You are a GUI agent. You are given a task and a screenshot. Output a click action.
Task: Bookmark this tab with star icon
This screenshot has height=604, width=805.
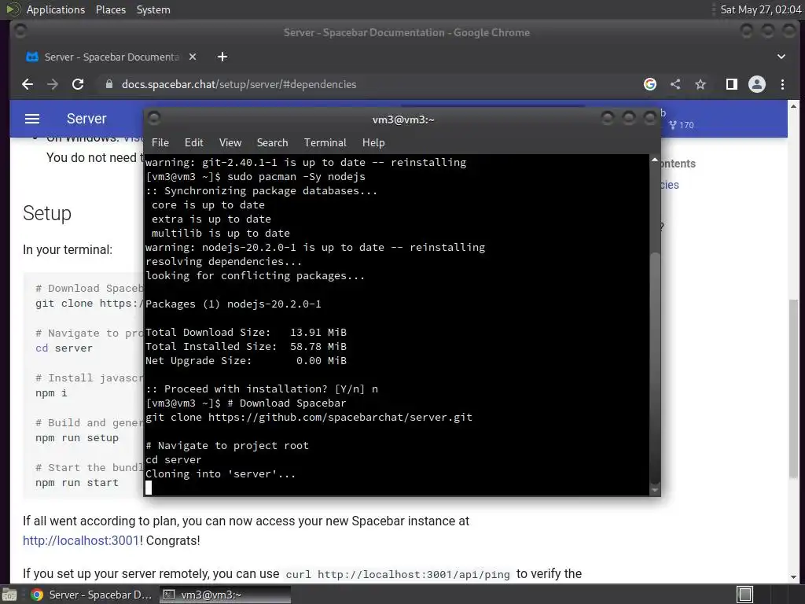pos(700,84)
